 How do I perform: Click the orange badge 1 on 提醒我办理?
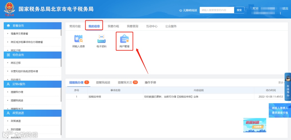point(87,82)
